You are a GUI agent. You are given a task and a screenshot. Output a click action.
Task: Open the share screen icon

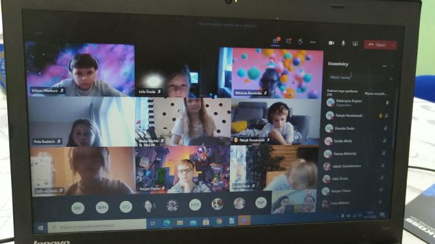point(355,44)
